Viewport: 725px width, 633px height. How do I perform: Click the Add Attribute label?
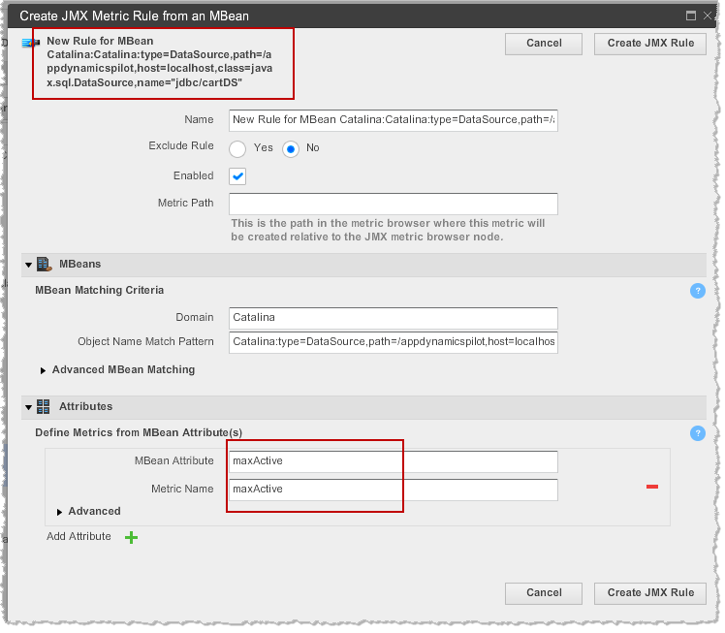(79, 536)
